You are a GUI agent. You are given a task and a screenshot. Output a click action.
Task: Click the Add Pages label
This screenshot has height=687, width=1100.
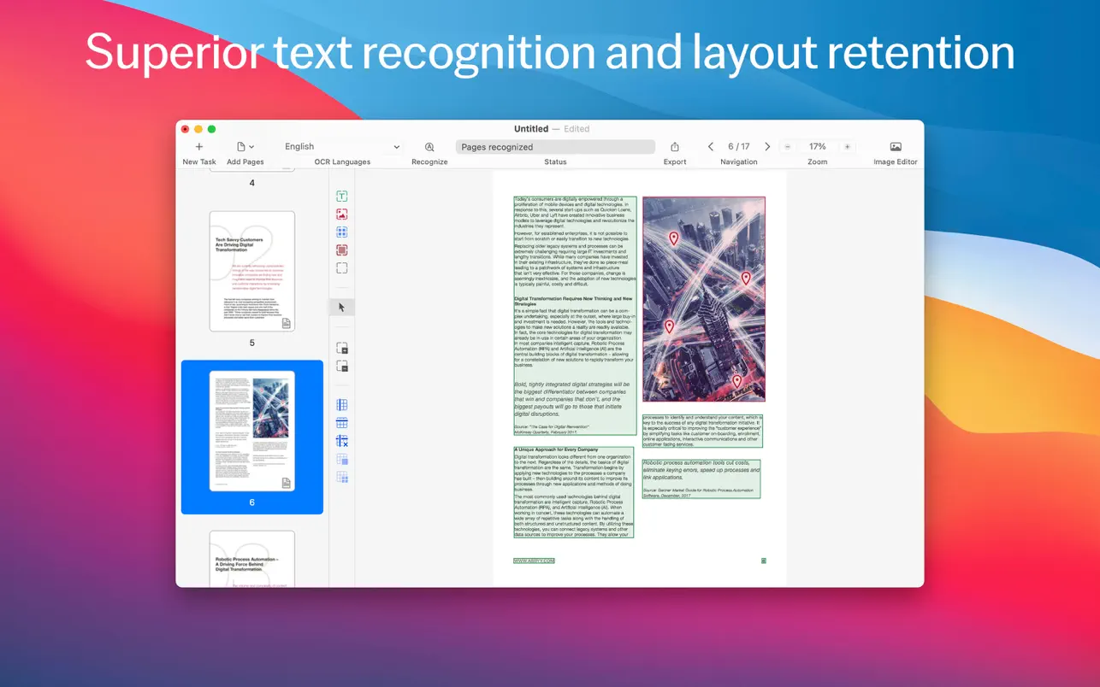(x=245, y=161)
